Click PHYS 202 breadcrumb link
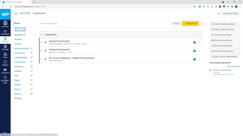 (x=25, y=13)
